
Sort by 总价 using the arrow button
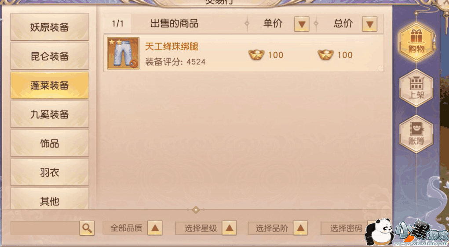[x=369, y=24]
